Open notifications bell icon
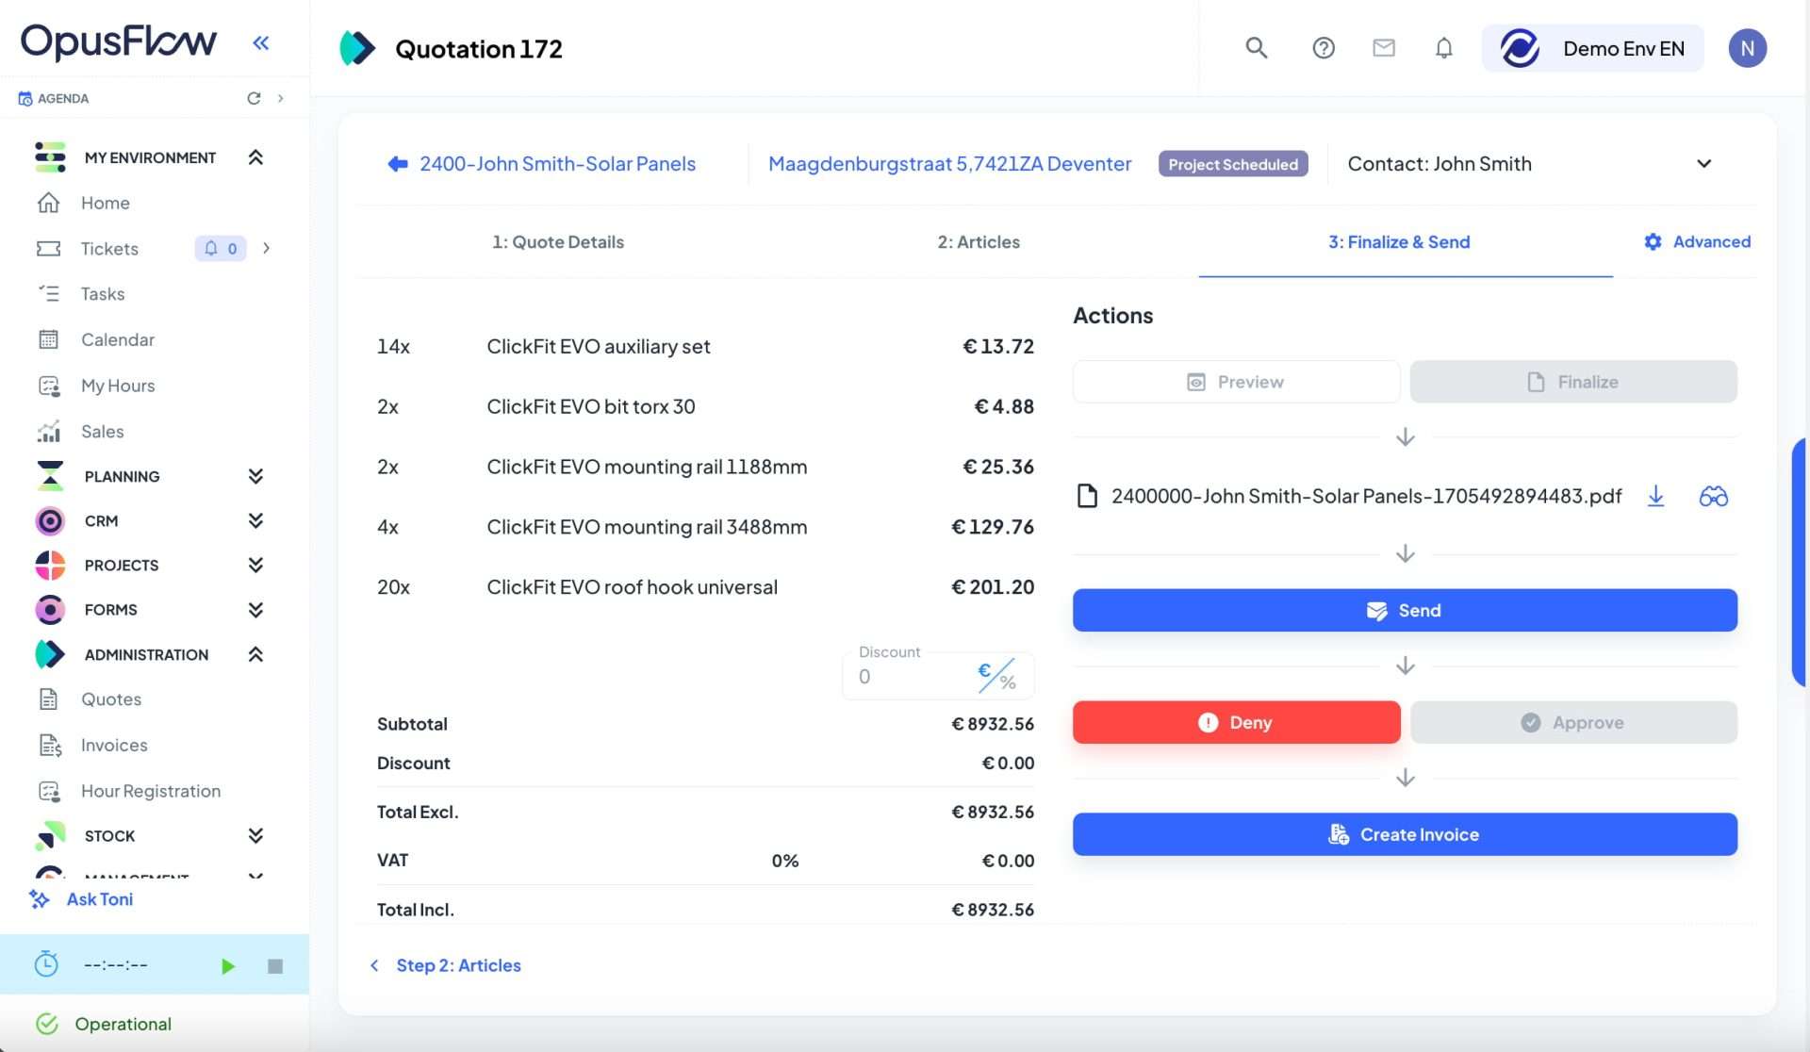Screen dimensions: 1810x1052 pyautogui.click(x=1443, y=47)
